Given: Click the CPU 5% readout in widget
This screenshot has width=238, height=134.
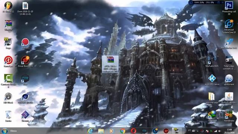Looking at the screenshot, I should [x=210, y=3].
